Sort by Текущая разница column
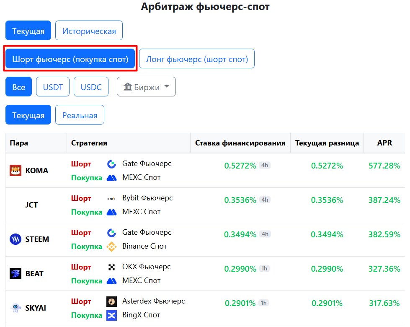 [x=327, y=143]
